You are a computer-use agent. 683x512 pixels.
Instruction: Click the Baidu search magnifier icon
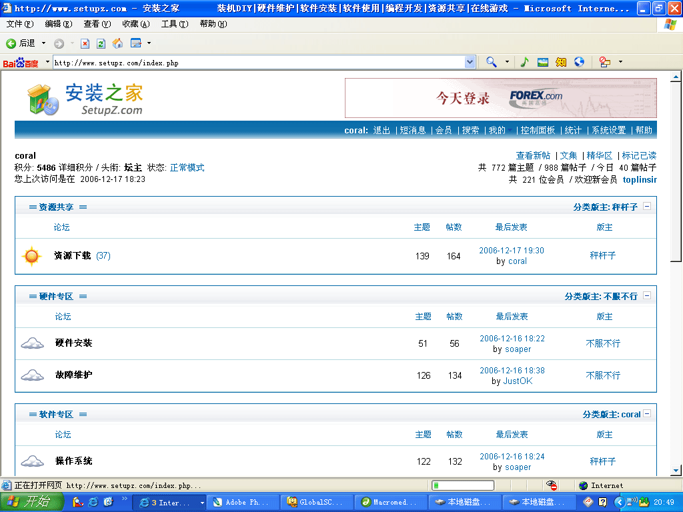(492, 62)
